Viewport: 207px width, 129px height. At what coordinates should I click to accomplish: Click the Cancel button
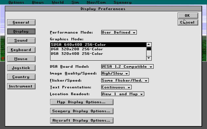pos(188,22)
